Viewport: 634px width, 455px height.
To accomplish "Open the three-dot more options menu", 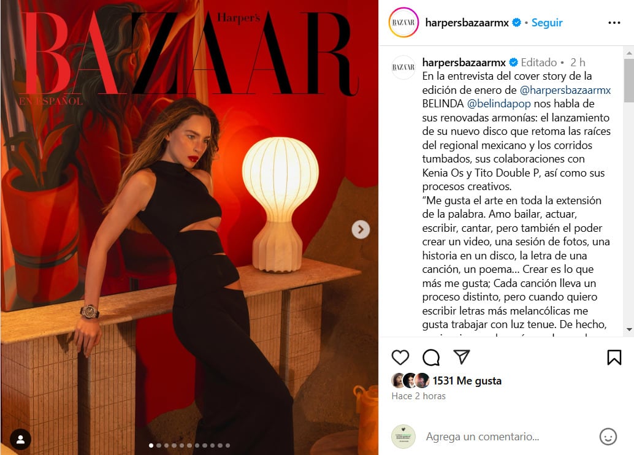I will tap(614, 23).
